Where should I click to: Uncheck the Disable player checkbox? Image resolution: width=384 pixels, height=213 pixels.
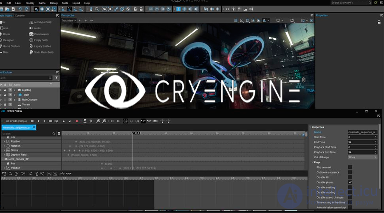click(x=350, y=182)
